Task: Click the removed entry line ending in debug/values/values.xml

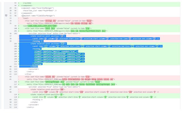Action: pos(71,79)
